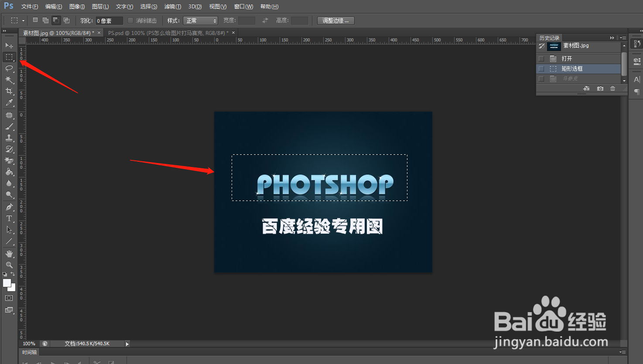Activate the Crop tool

[9, 91]
